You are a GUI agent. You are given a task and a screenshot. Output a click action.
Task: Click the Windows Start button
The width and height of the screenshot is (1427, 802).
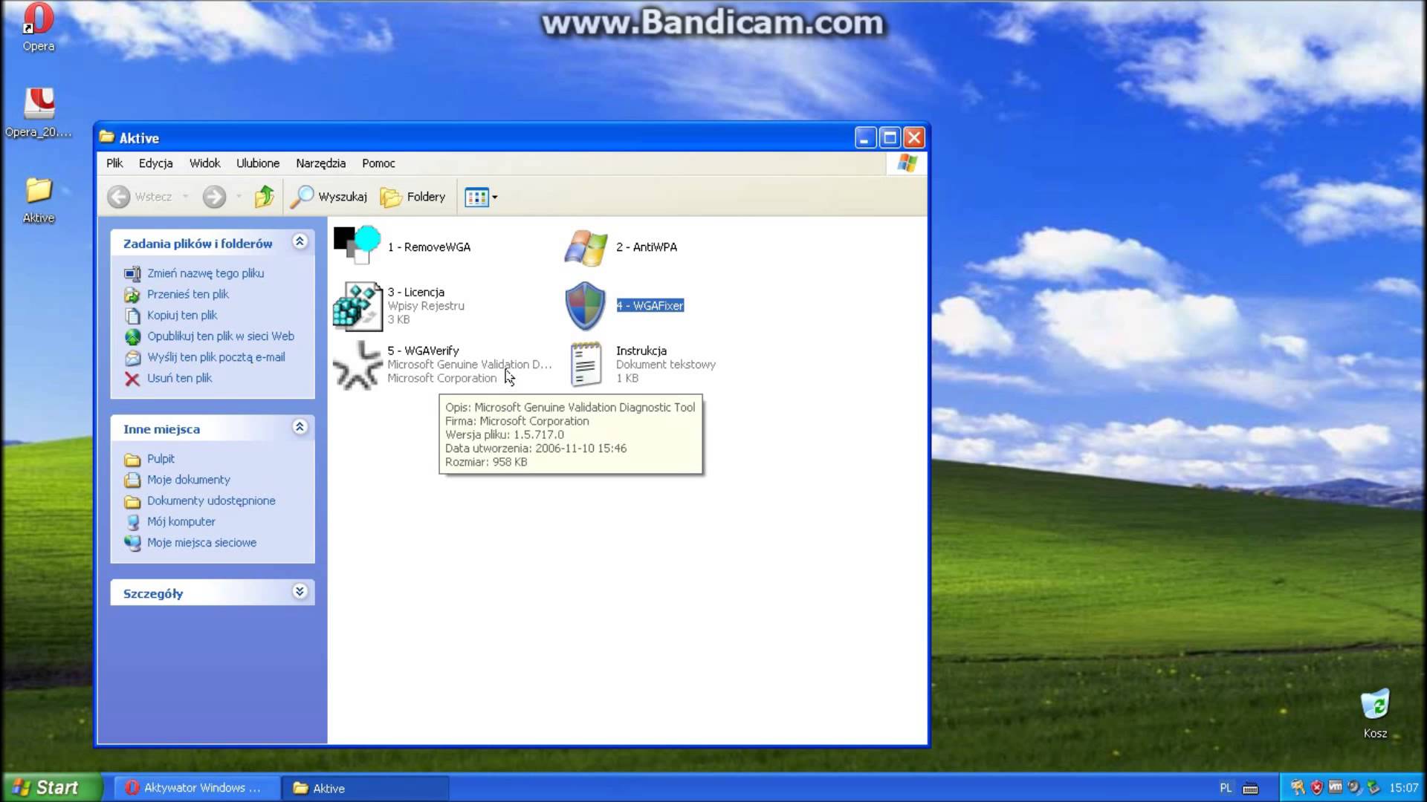(51, 788)
